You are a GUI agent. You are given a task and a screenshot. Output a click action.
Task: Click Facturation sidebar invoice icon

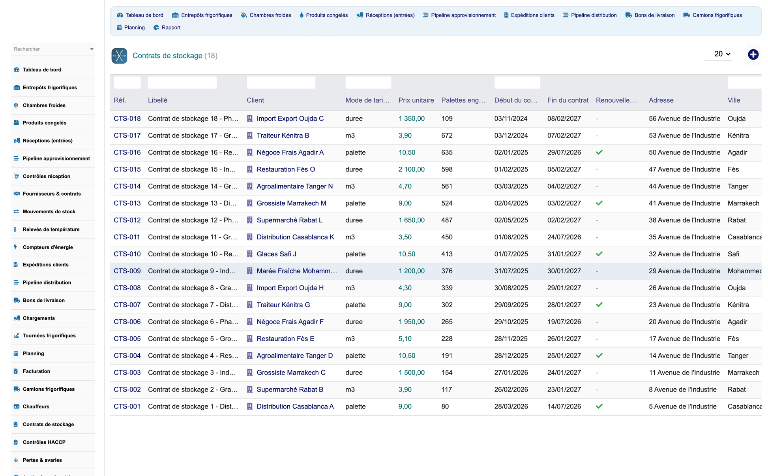pos(16,371)
